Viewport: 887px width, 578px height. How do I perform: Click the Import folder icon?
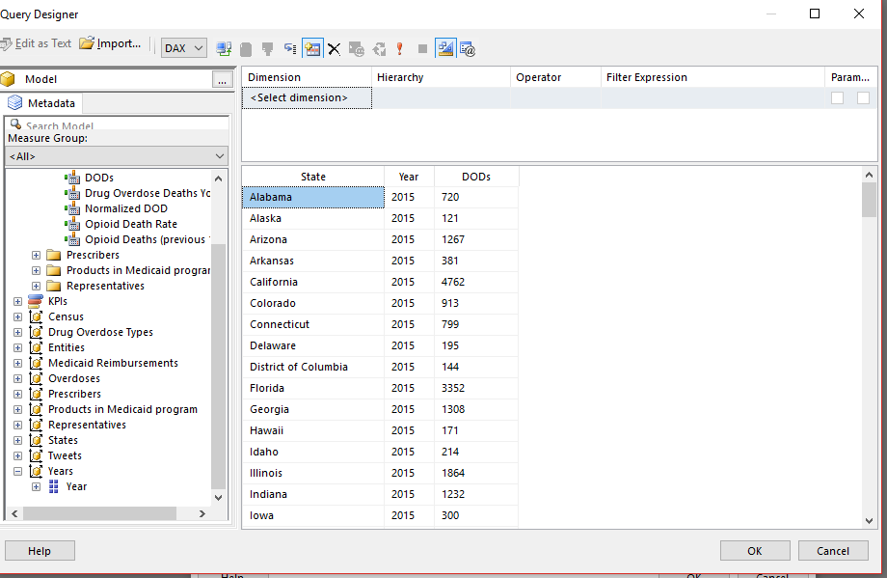click(x=87, y=43)
